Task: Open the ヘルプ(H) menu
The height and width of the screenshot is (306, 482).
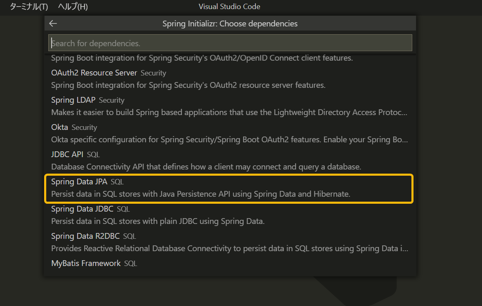Action: (x=73, y=7)
